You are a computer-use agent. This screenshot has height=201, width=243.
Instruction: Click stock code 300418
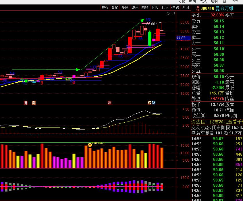coord(207,8)
